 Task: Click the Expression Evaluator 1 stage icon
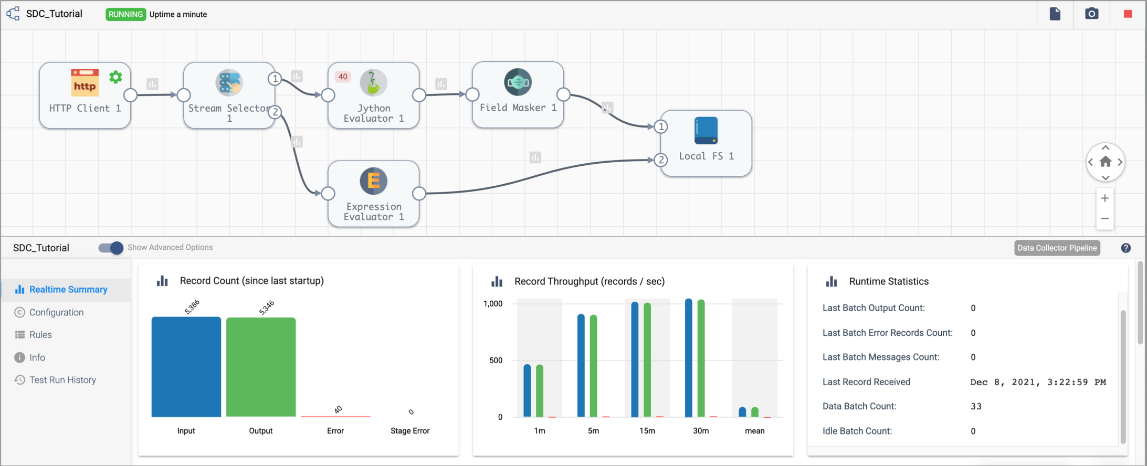pyautogui.click(x=373, y=181)
